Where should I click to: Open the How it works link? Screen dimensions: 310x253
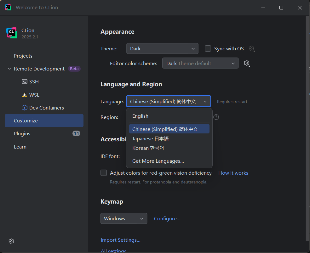[x=233, y=173]
